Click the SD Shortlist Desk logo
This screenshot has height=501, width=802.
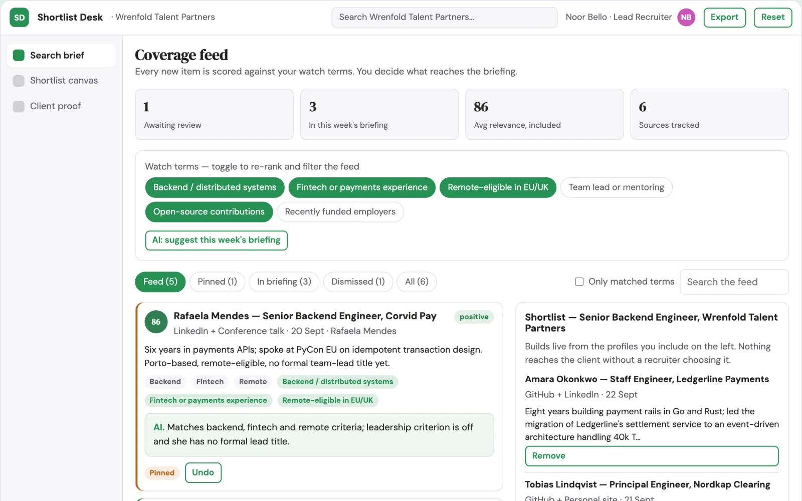coord(19,18)
